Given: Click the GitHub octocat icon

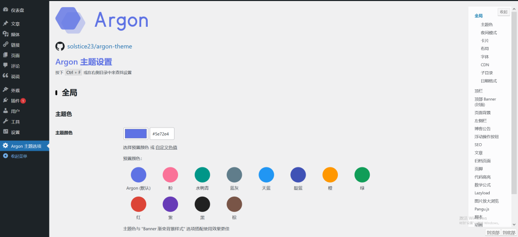Looking at the screenshot, I should tap(60, 46).
